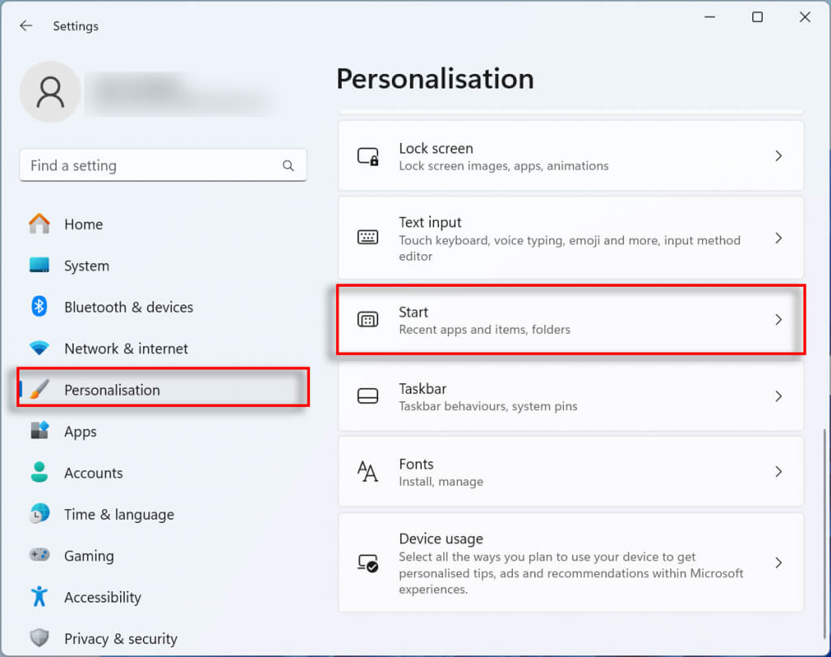Expand the Lock screen chevron

778,156
